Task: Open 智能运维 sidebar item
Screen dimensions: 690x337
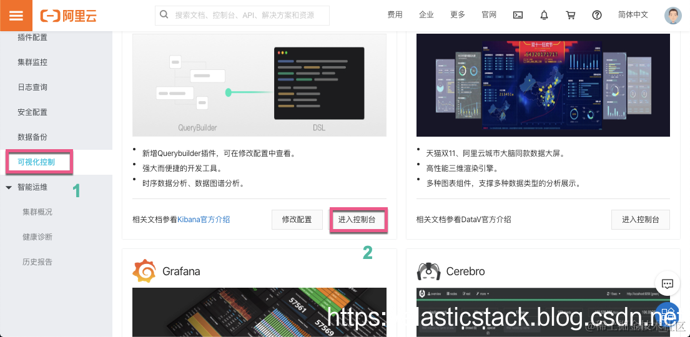Action: 32,187
